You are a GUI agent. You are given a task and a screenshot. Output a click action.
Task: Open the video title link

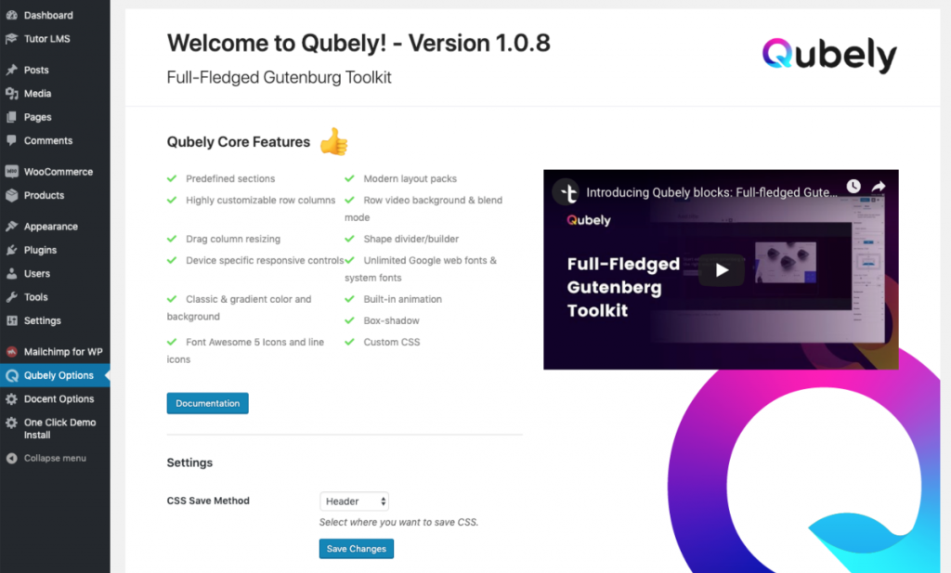click(x=711, y=192)
